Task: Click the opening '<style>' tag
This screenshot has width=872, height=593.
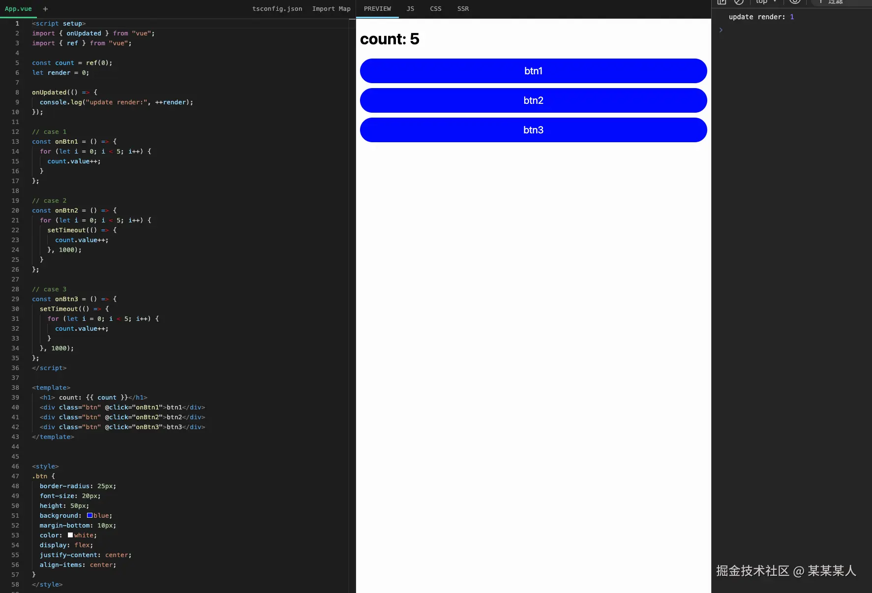Action: tap(45, 466)
